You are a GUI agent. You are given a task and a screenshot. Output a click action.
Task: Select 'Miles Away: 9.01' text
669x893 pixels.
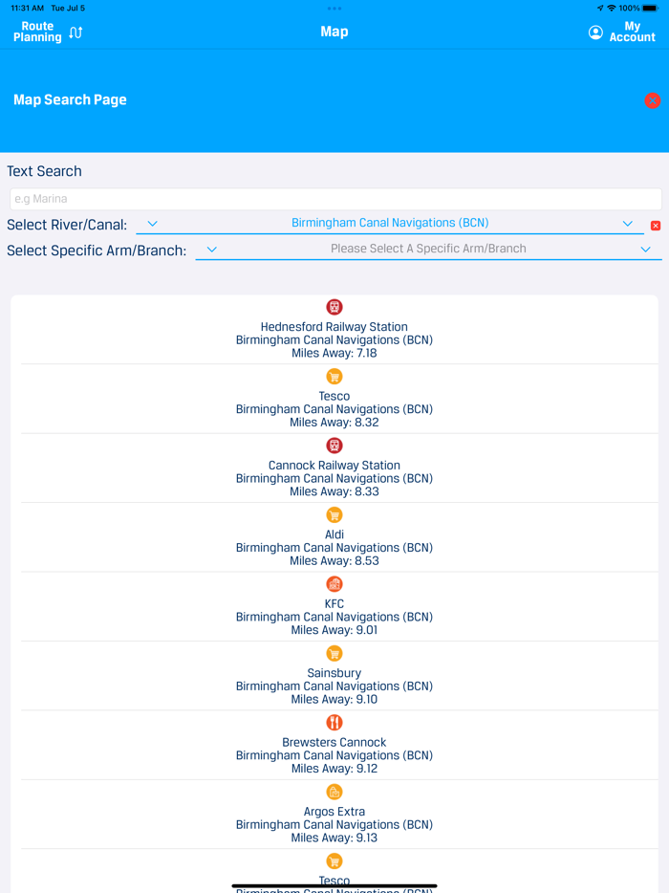(x=334, y=630)
